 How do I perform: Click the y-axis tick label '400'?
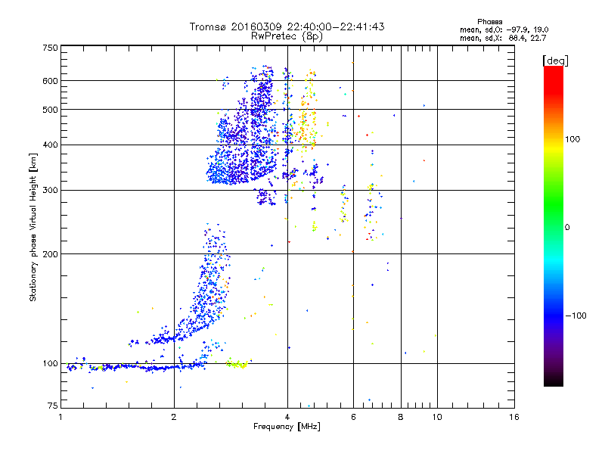(x=50, y=145)
